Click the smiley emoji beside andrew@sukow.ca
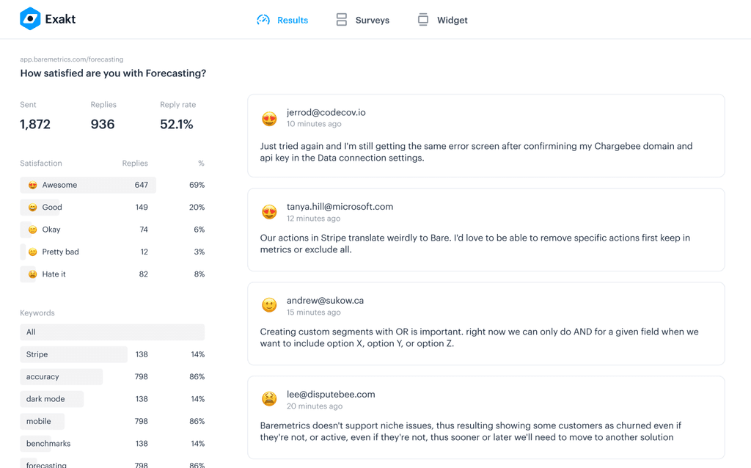Screen dimensions: 751x468 pos(269,304)
